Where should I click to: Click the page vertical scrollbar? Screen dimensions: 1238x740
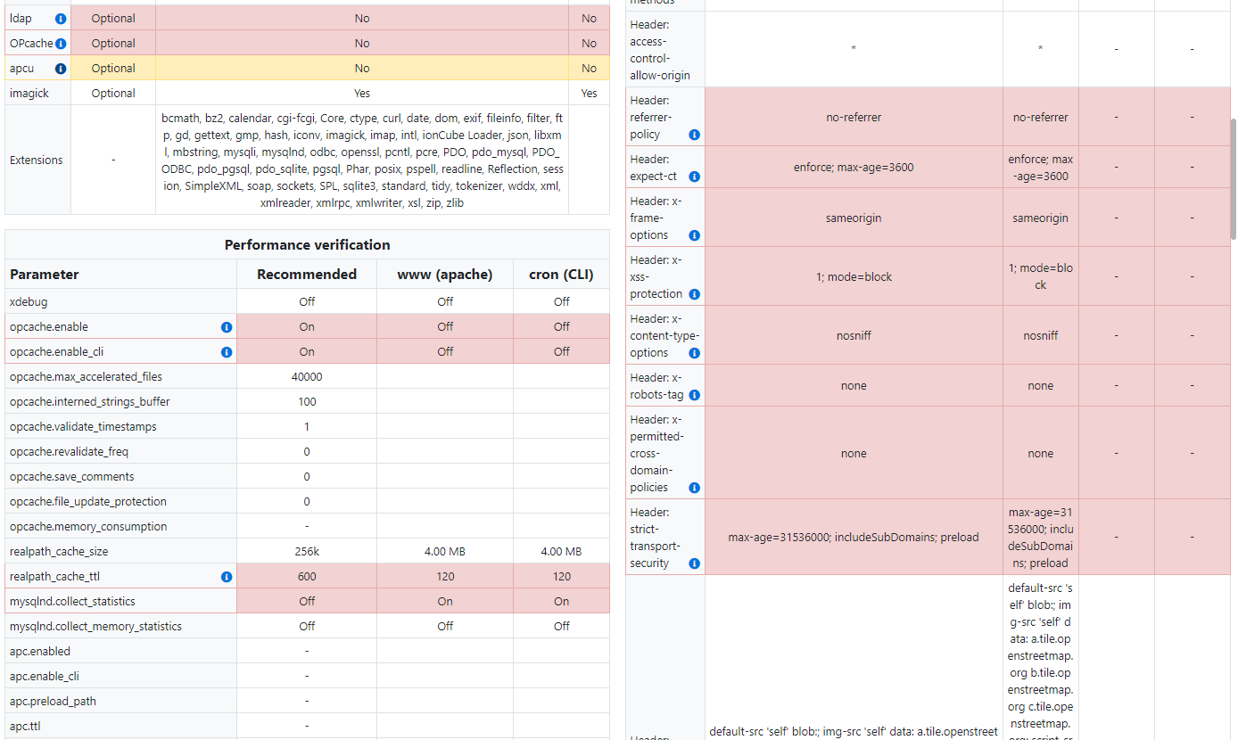(x=1234, y=178)
